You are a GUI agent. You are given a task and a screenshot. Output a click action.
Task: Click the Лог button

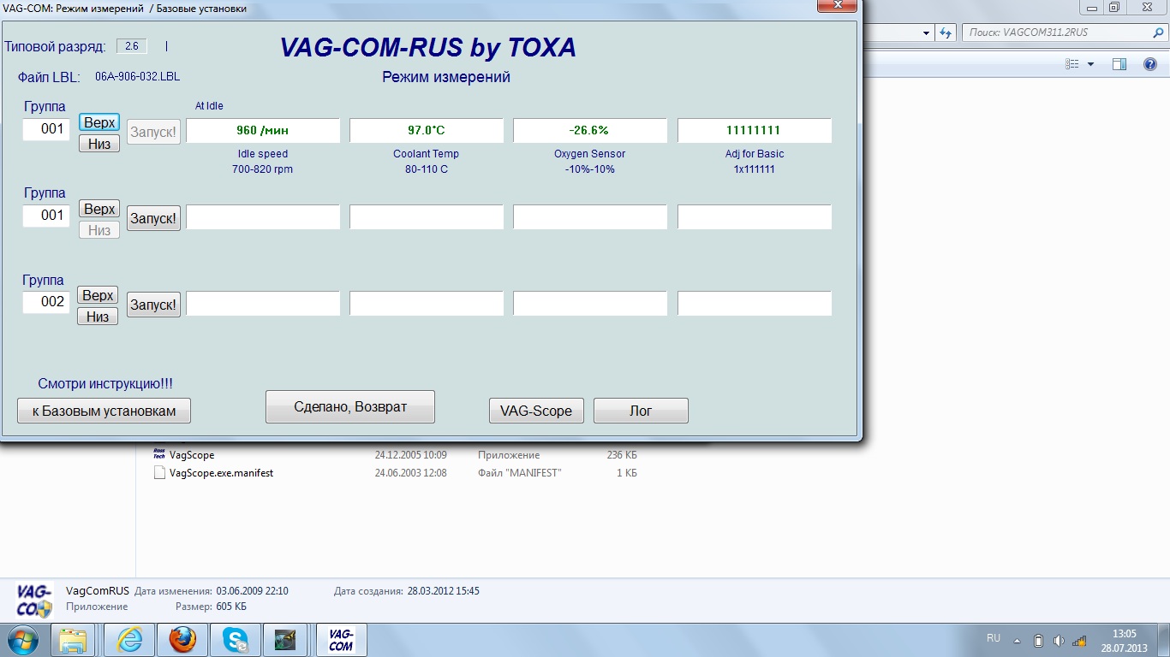point(641,411)
